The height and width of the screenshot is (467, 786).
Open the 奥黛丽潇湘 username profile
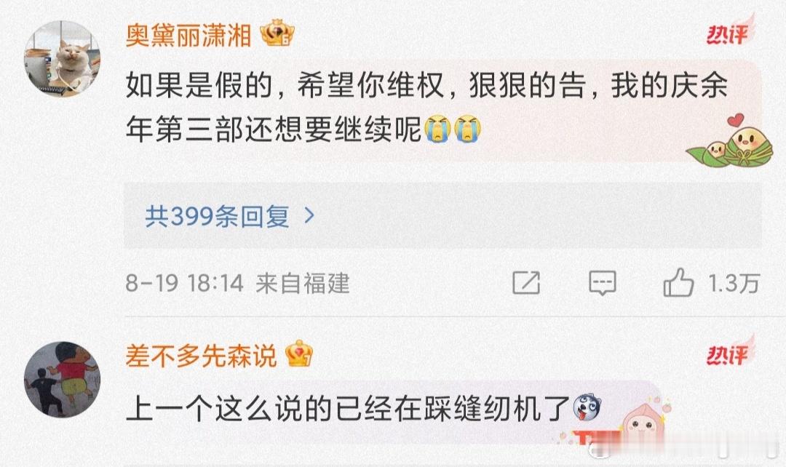[188, 36]
